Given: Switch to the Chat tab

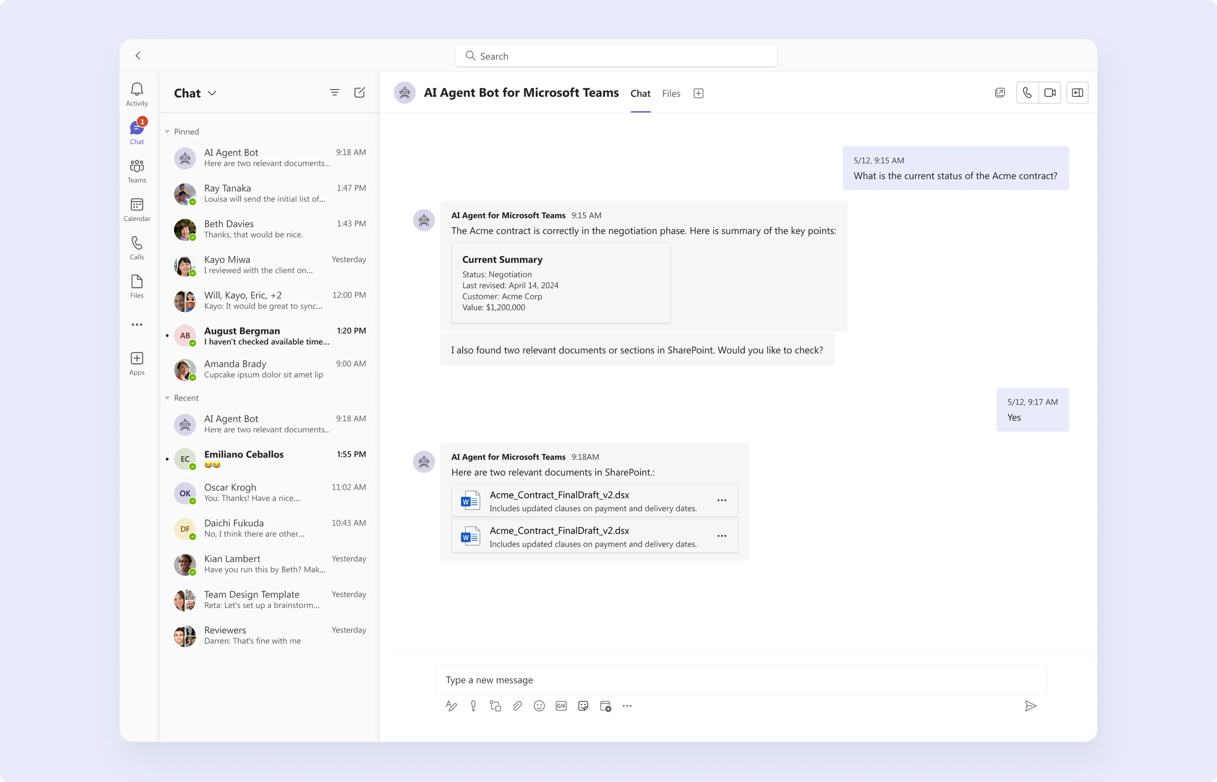Looking at the screenshot, I should click(640, 93).
